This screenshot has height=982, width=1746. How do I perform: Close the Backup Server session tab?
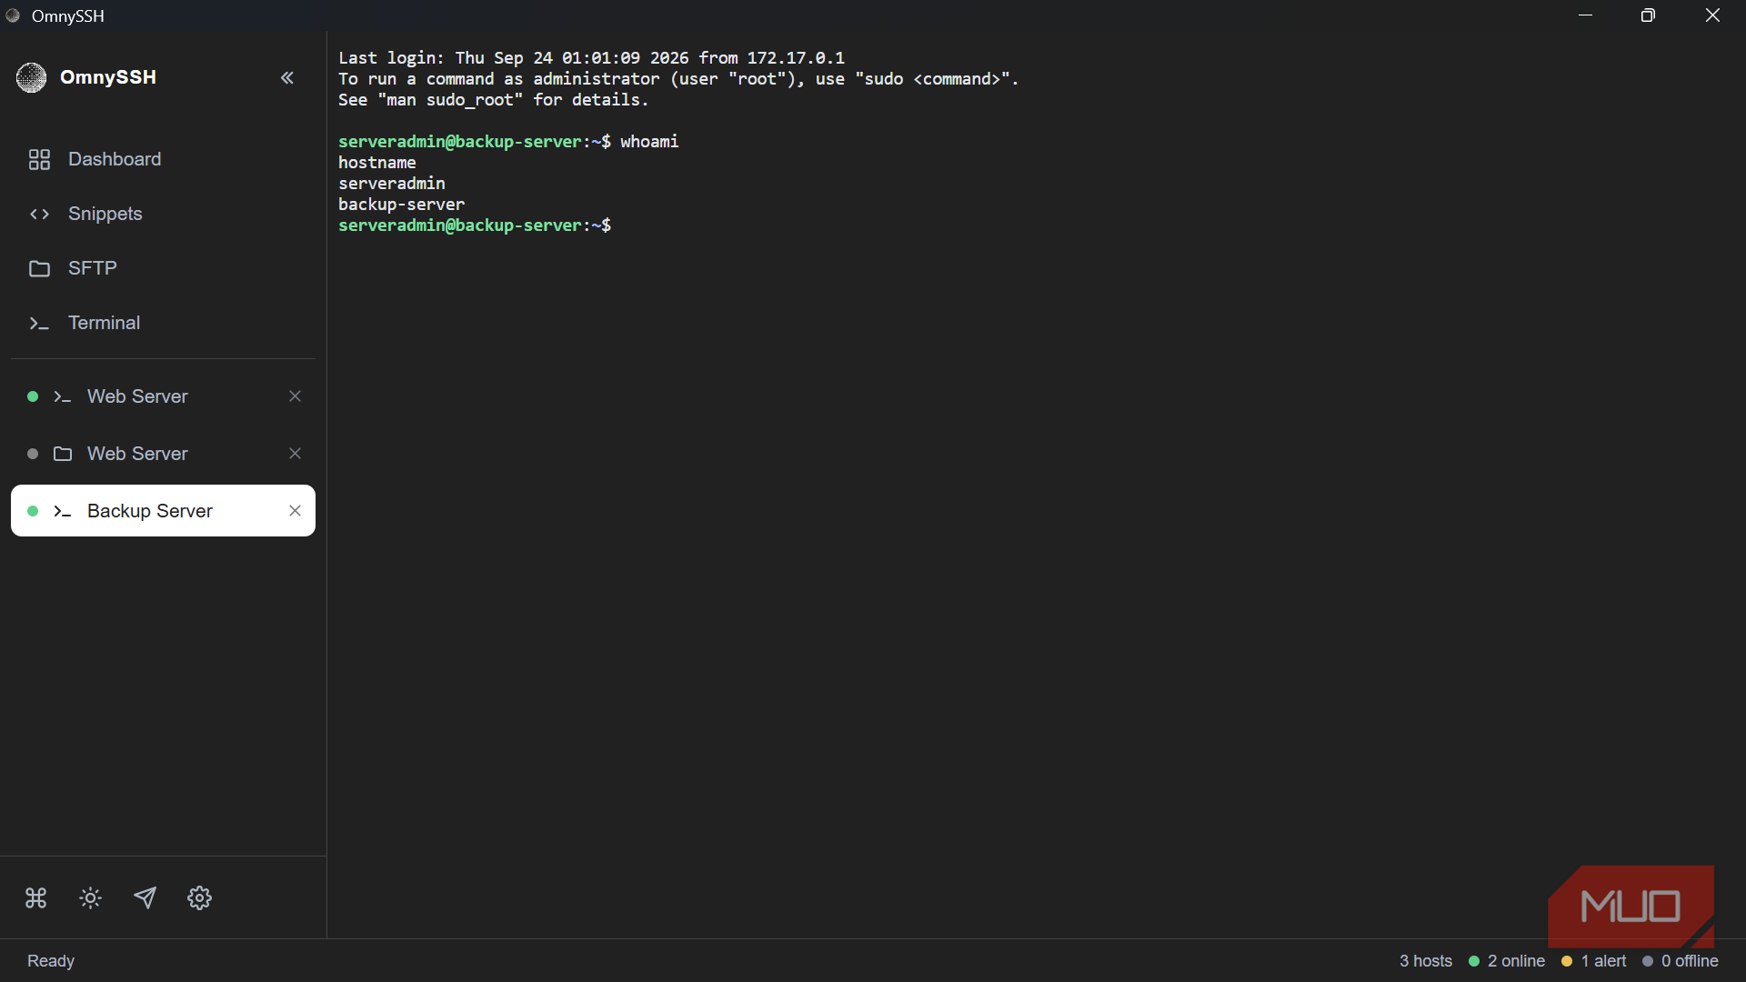(x=295, y=511)
